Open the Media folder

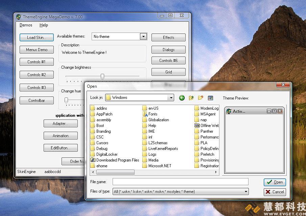150,160
